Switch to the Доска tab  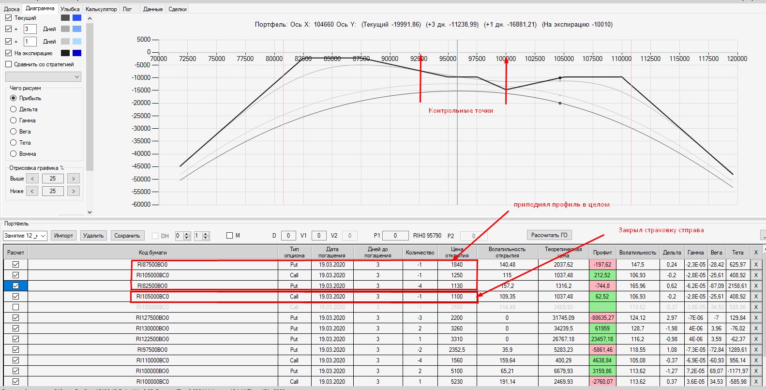[x=12, y=9]
